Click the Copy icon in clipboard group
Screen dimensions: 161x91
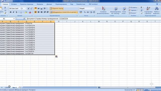coord(5,10)
